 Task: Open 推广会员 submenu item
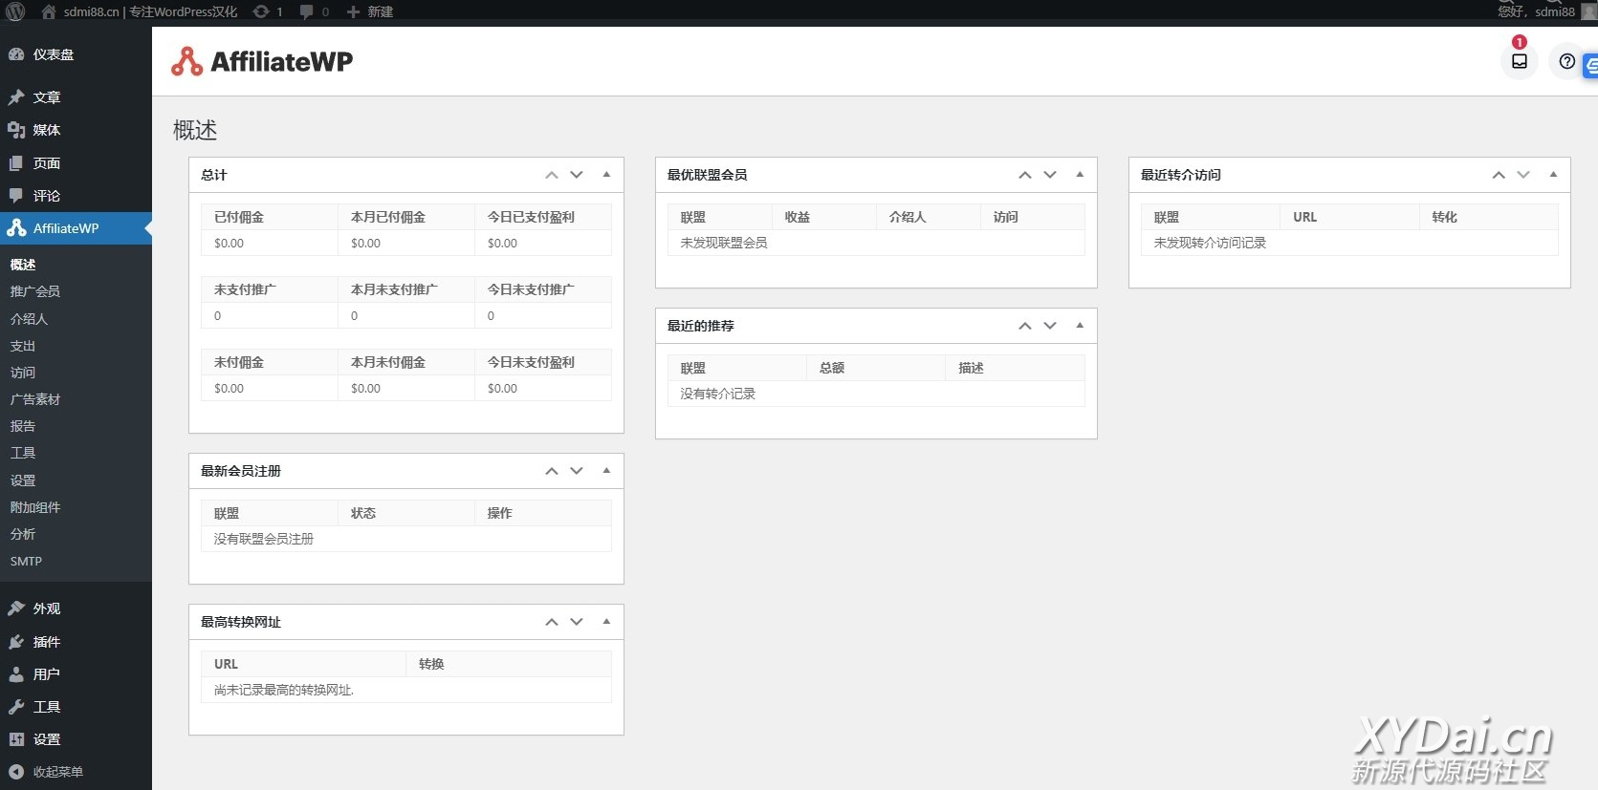tap(35, 291)
